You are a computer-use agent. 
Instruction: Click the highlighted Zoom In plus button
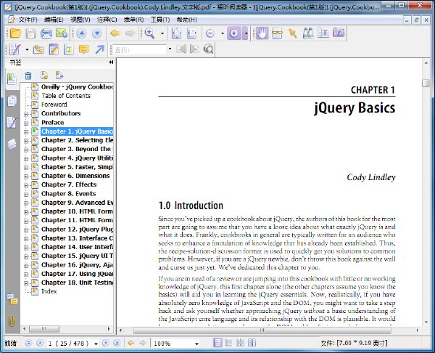coord(234,33)
